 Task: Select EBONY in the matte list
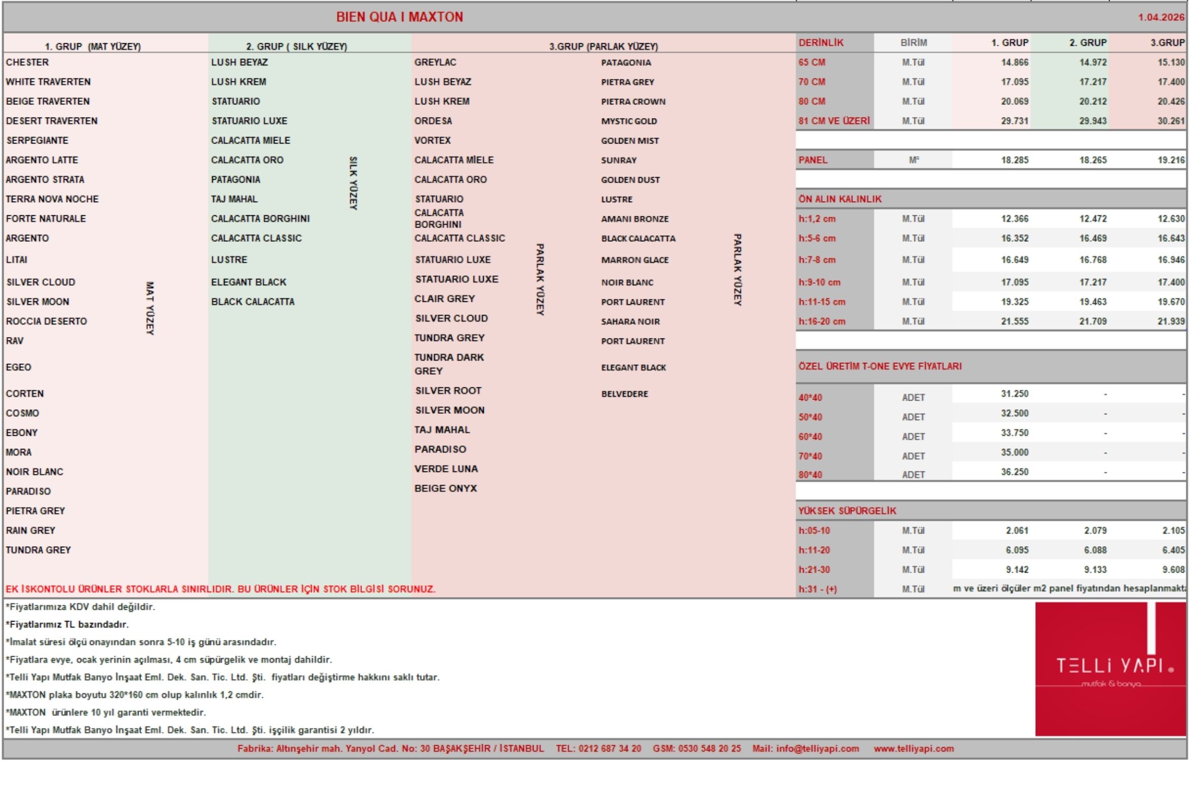[x=22, y=433]
